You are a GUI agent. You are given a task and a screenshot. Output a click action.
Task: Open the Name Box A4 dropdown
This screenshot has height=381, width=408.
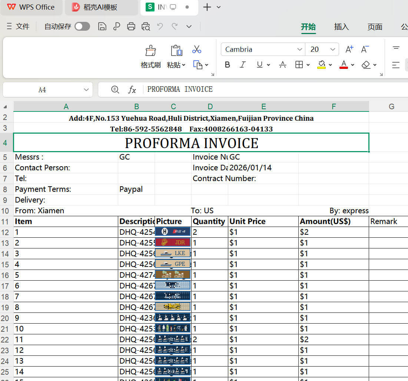coord(86,90)
